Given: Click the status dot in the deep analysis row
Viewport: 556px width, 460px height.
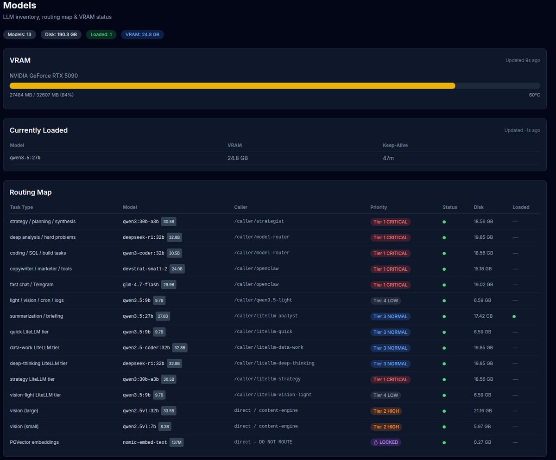Looking at the screenshot, I should click(444, 237).
